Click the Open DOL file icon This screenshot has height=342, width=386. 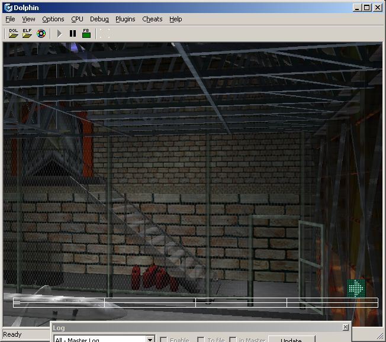coord(13,33)
